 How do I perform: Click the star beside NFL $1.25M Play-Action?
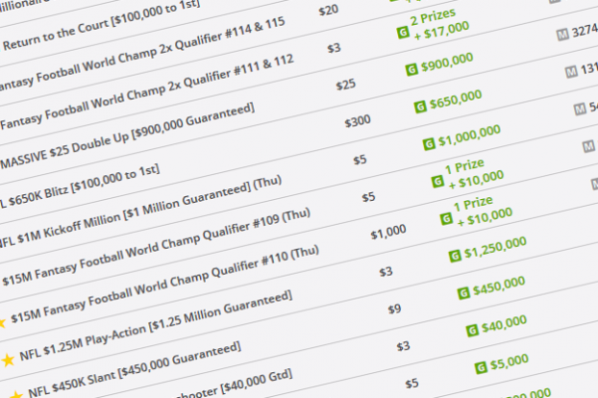pos(8,360)
